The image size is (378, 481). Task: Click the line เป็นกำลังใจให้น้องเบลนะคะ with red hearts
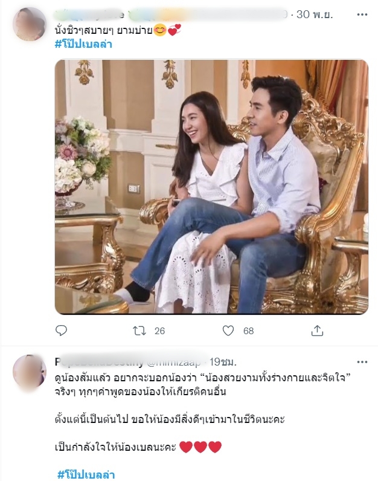[138, 447]
